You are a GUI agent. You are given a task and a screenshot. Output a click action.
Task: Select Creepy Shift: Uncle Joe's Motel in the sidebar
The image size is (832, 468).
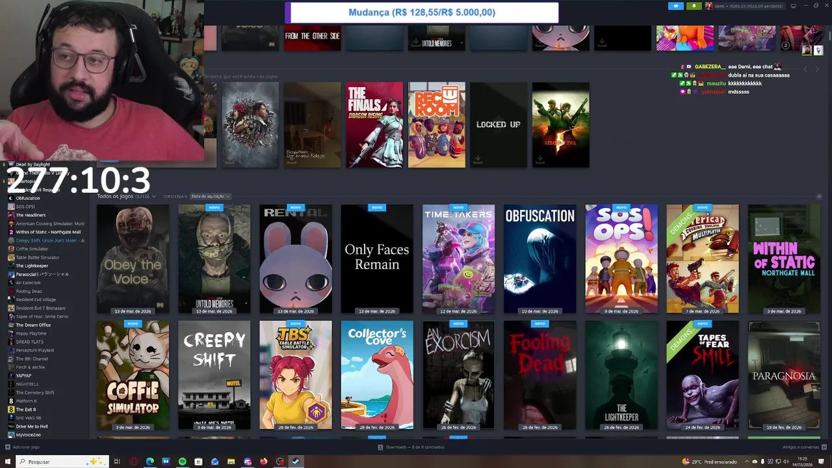pyautogui.click(x=49, y=240)
